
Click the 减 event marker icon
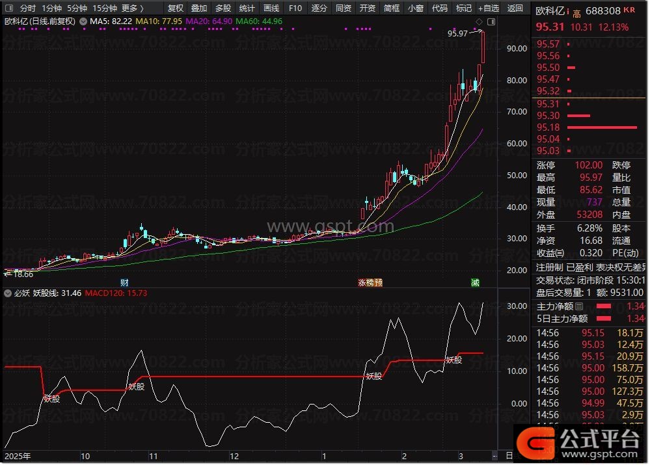pos(476,282)
